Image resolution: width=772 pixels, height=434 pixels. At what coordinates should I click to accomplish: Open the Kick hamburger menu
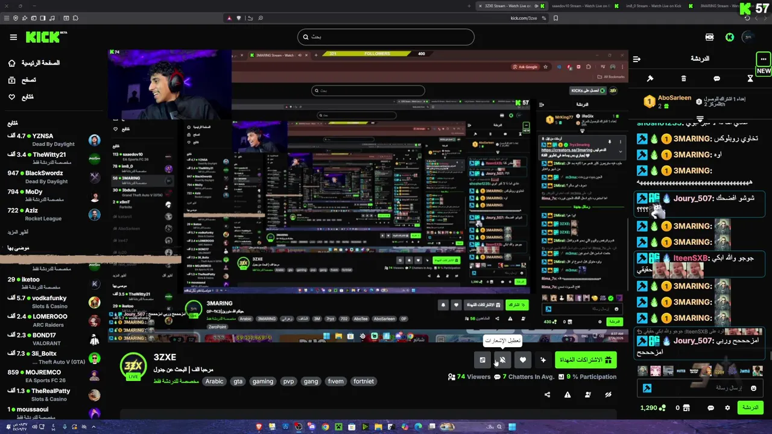point(13,37)
